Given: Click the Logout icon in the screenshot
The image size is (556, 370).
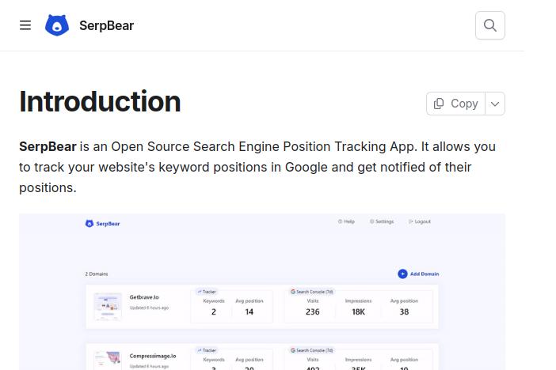Looking at the screenshot, I should (x=411, y=221).
